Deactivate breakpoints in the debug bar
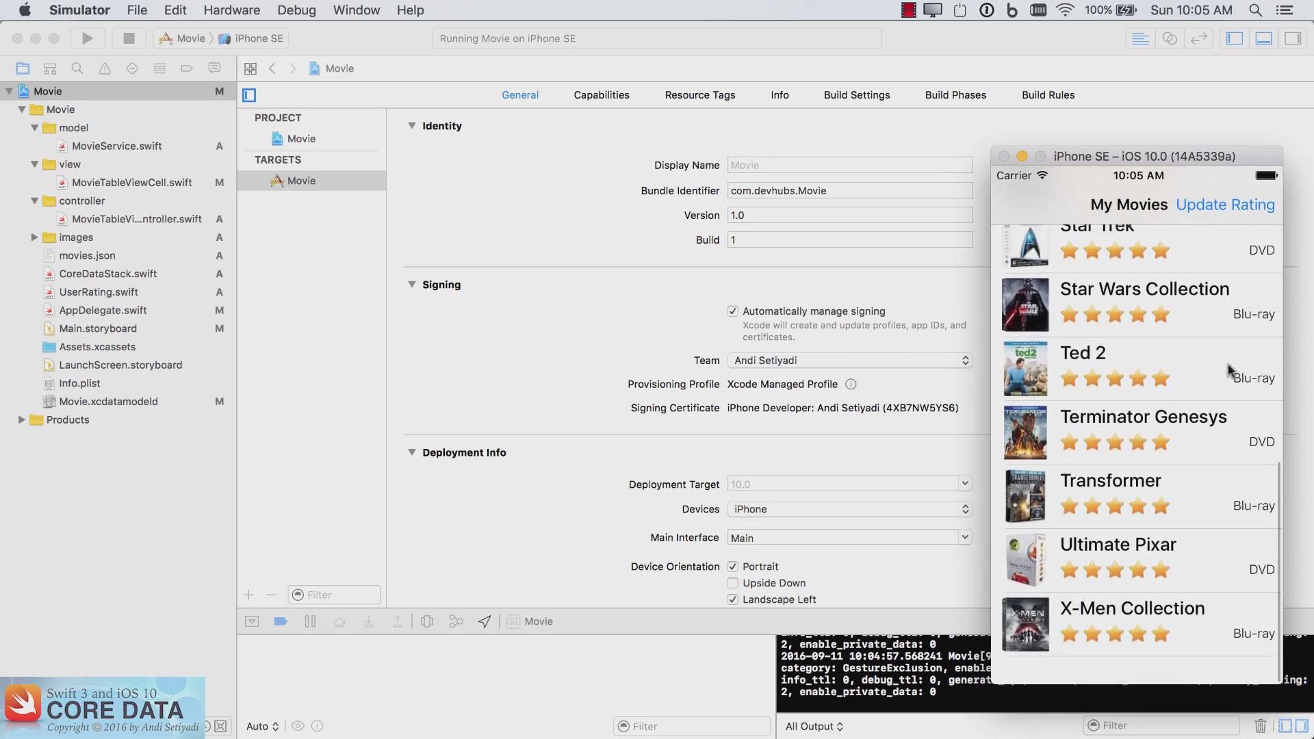Image resolution: width=1314 pixels, height=739 pixels. click(x=281, y=621)
